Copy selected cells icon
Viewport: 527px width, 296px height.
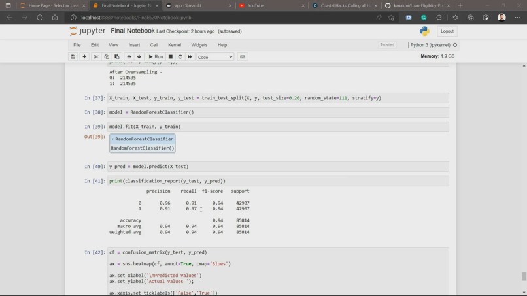pyautogui.click(x=107, y=57)
